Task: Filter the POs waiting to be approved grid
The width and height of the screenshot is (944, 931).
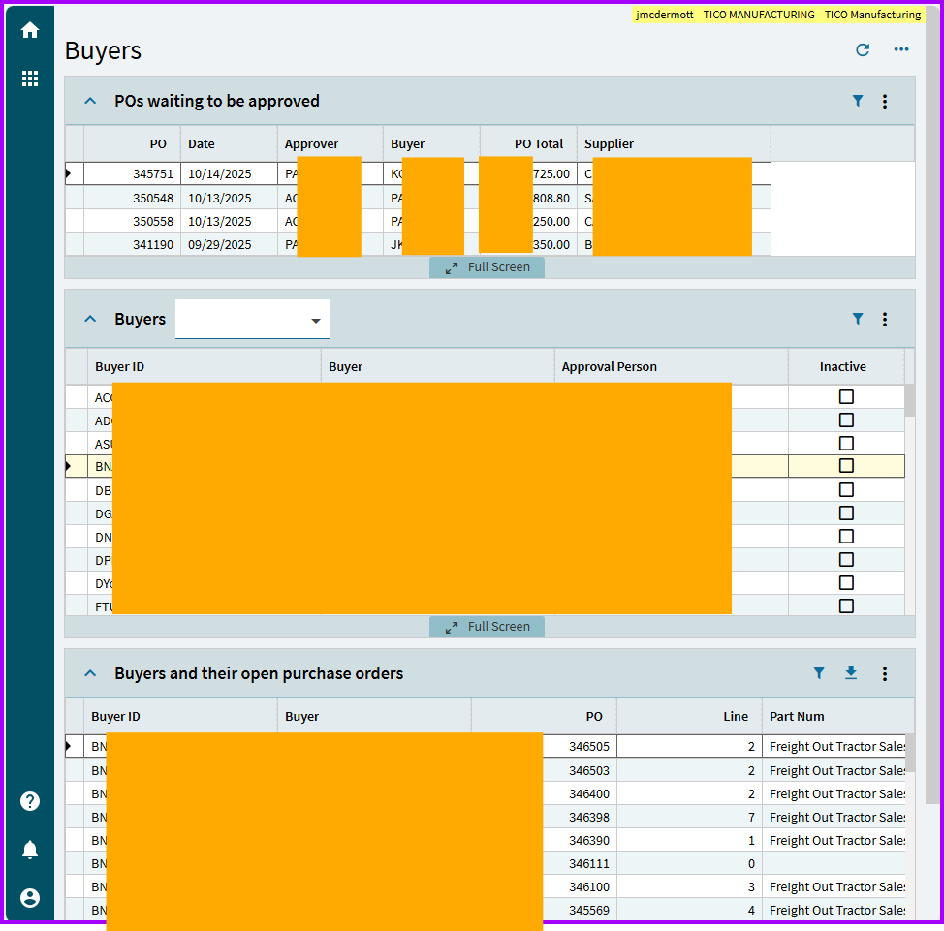Action: click(858, 101)
